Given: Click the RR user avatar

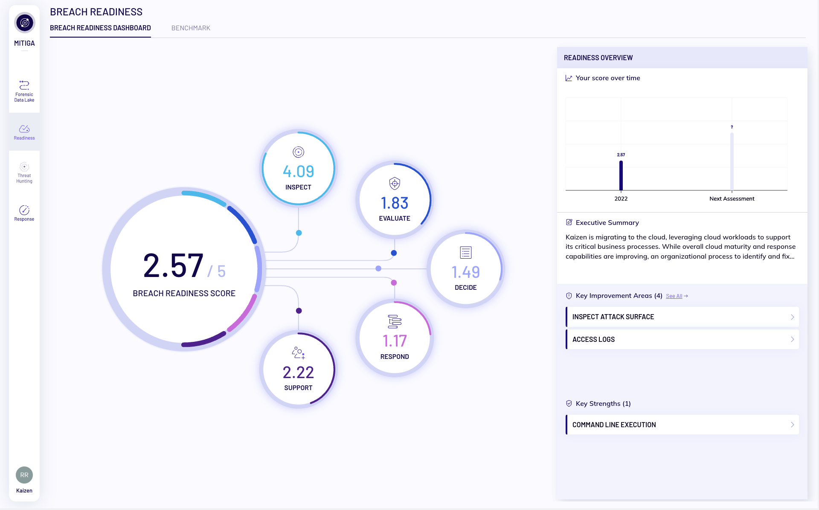Looking at the screenshot, I should (24, 475).
